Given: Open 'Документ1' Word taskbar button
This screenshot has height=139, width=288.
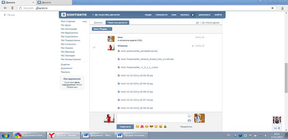Looking at the screenshot, I should click(98, 135).
